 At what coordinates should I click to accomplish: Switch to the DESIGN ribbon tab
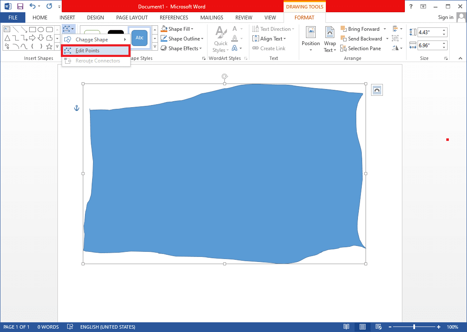coord(95,17)
